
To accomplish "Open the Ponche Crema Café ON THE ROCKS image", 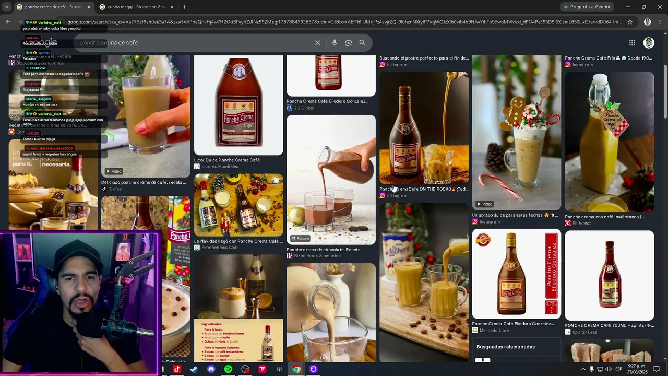I will 424,128.
